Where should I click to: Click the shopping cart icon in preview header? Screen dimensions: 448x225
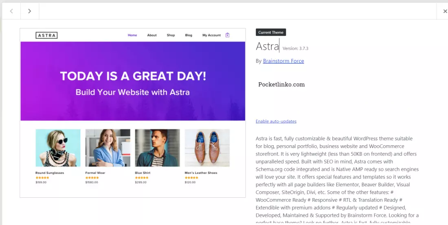(227, 35)
